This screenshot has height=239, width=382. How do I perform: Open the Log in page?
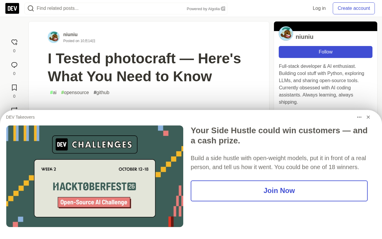[x=319, y=8]
